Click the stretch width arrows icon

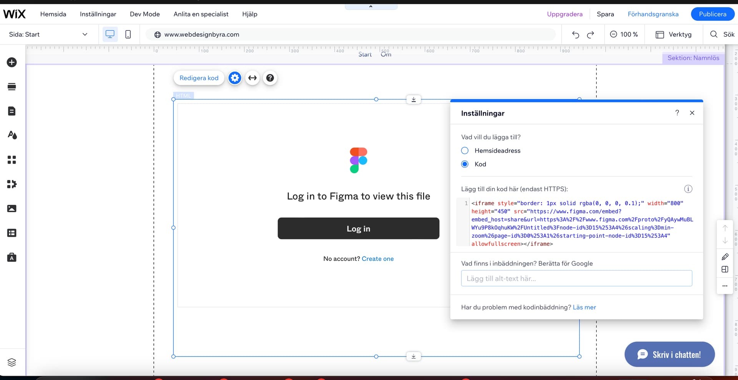(253, 78)
